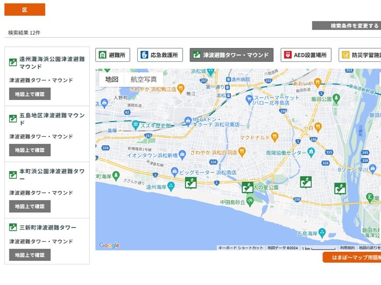Click the icon beside 本町浜公園津波避難タワー
Image resolution: width=381 pixels, height=285 pixels.
(x=13, y=175)
